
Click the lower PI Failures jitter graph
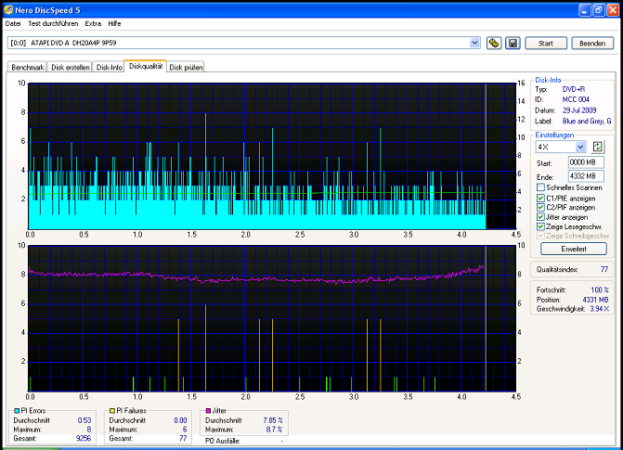pyautogui.click(x=272, y=318)
